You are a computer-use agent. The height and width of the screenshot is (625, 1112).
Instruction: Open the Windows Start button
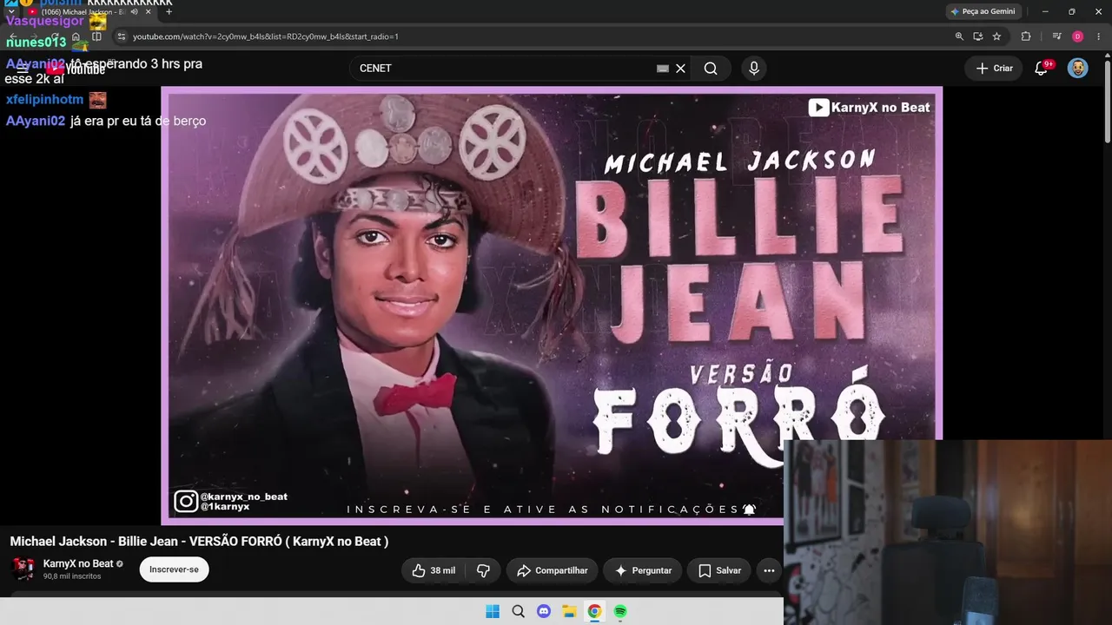pyautogui.click(x=493, y=611)
